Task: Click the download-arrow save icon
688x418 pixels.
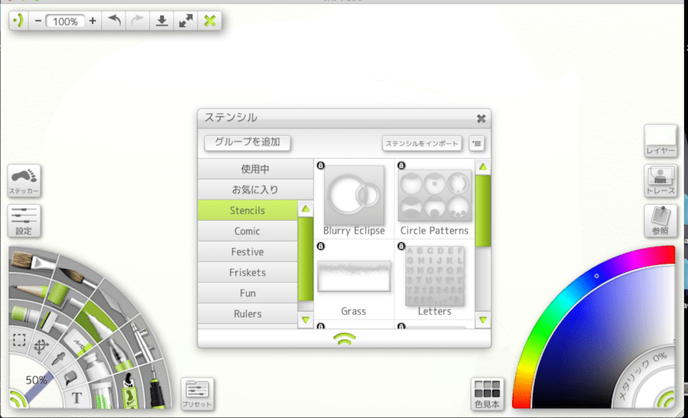Action: pyautogui.click(x=162, y=21)
